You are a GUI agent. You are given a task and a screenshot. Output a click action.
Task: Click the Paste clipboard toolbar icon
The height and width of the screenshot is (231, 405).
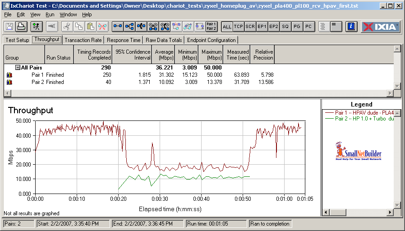tap(90, 26)
